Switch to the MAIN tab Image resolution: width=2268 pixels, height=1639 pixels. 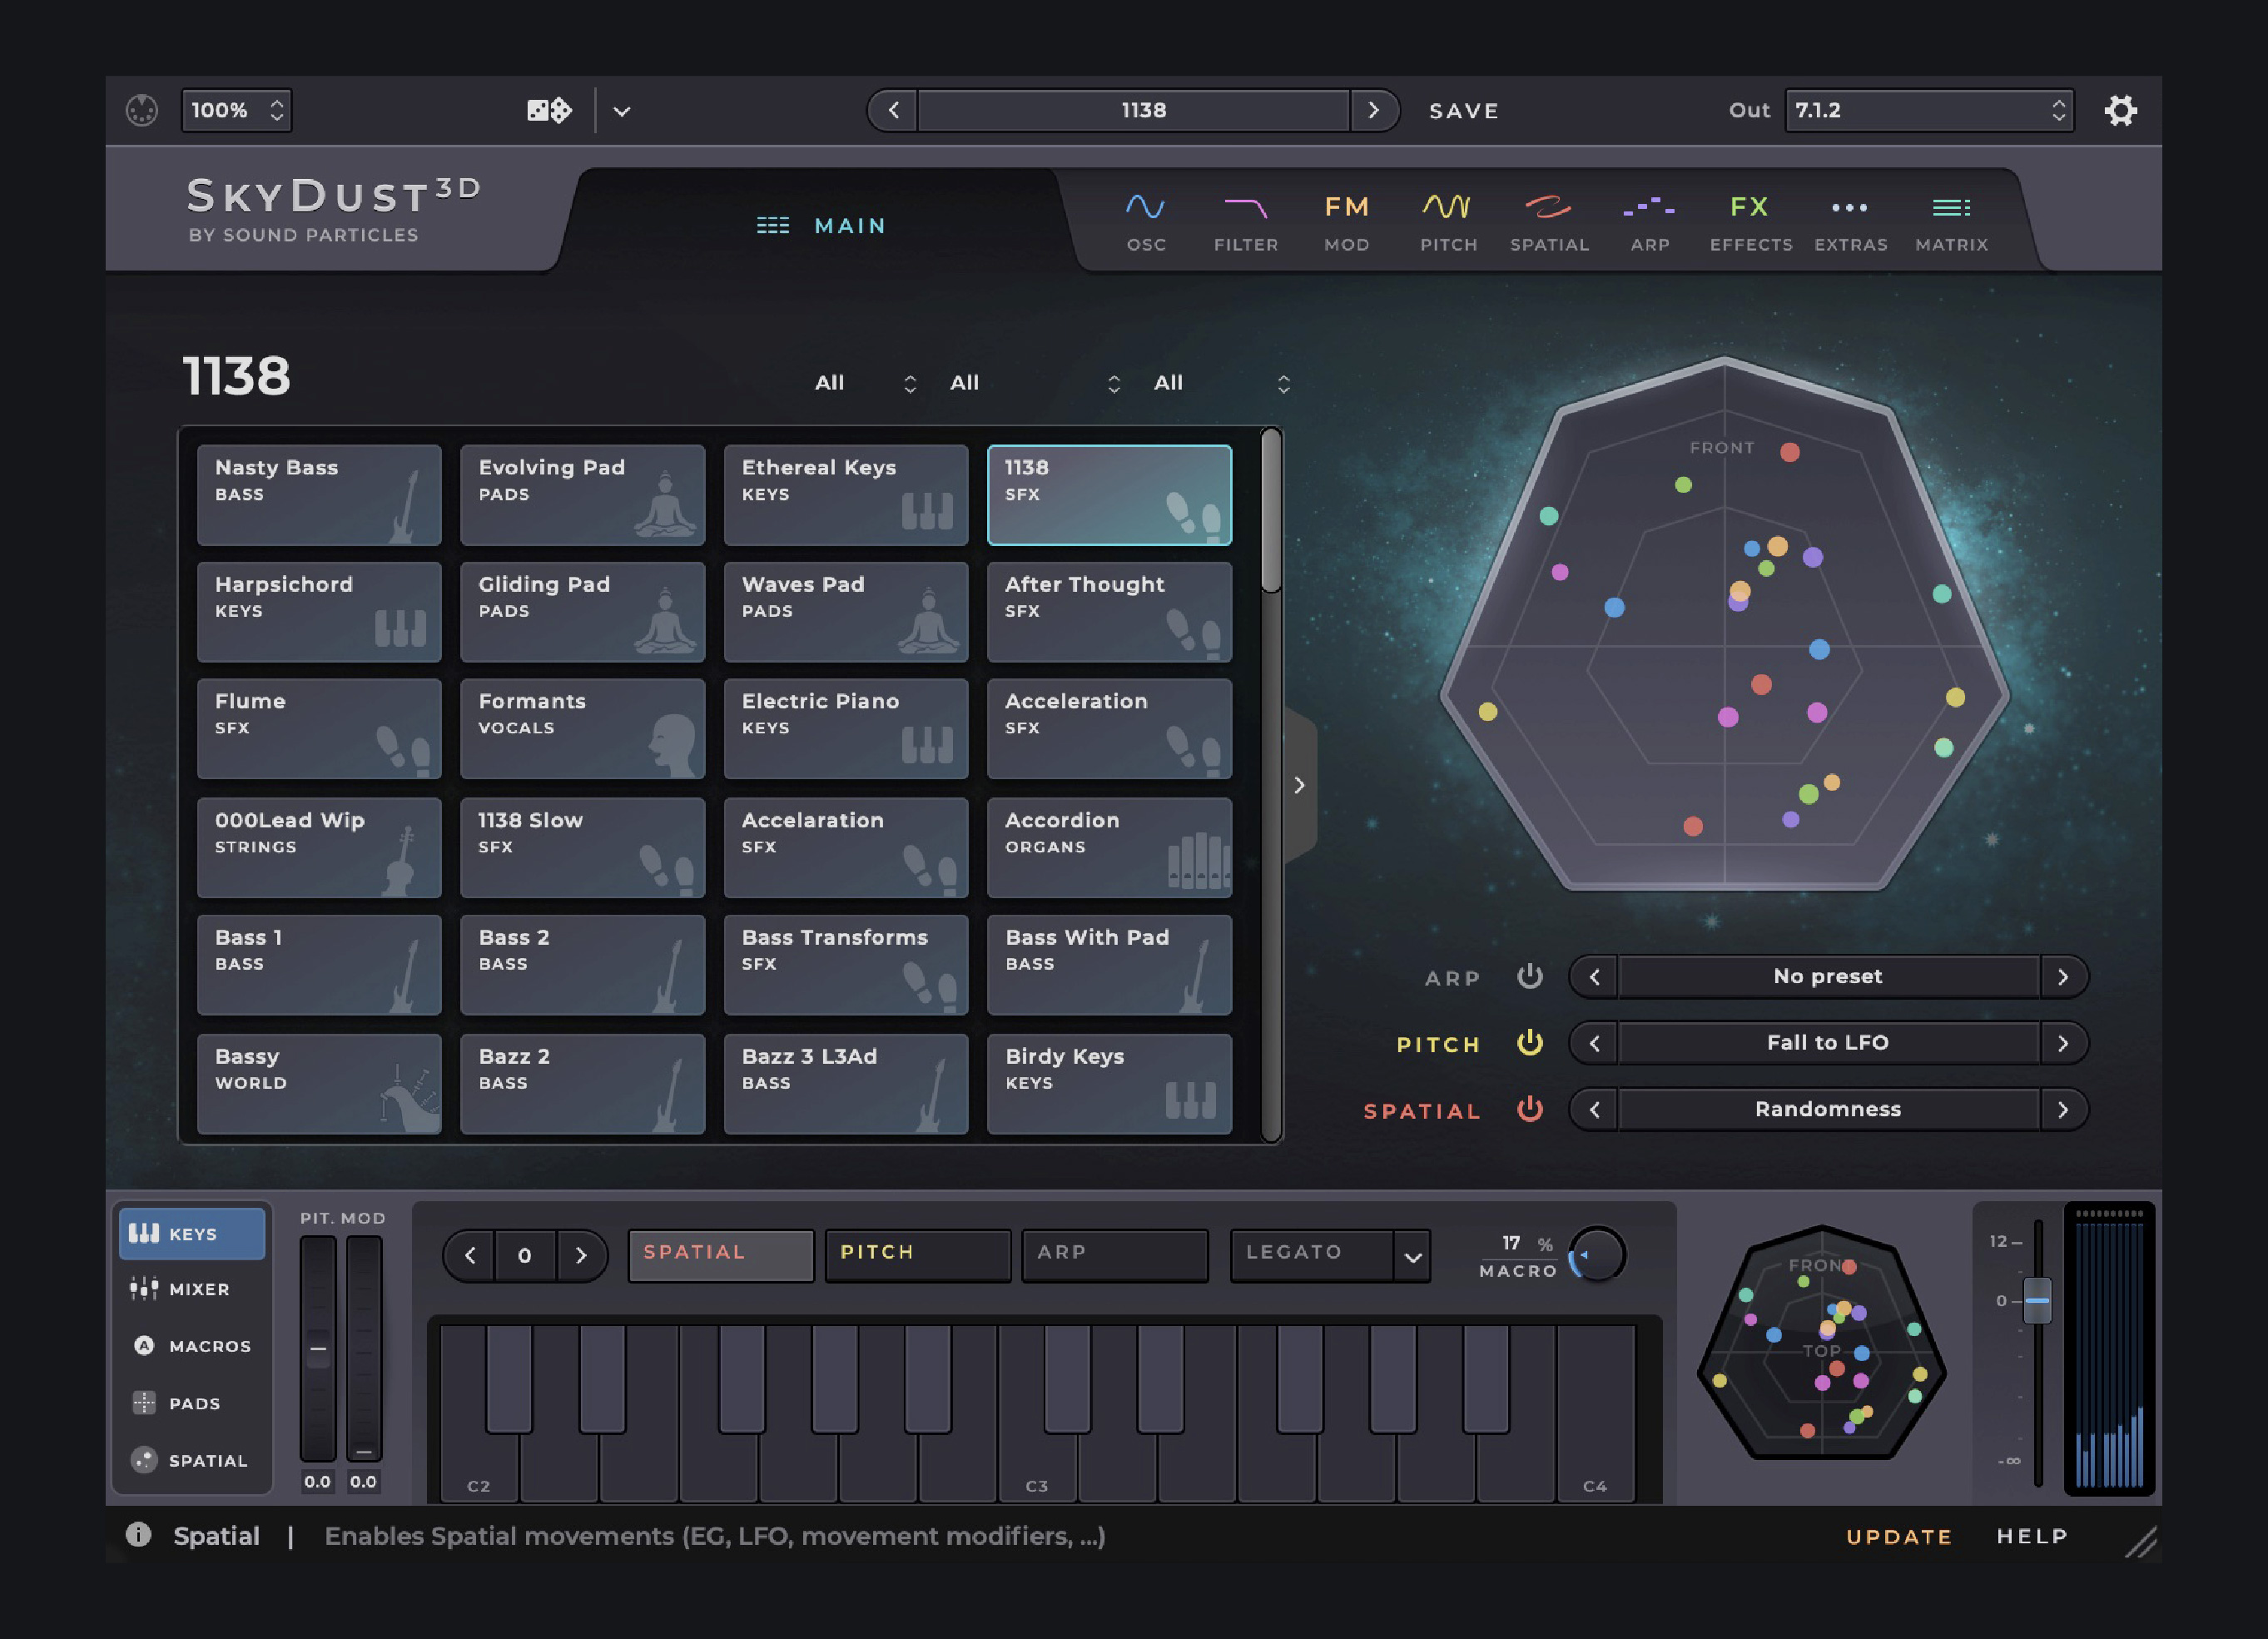pyautogui.click(x=821, y=226)
